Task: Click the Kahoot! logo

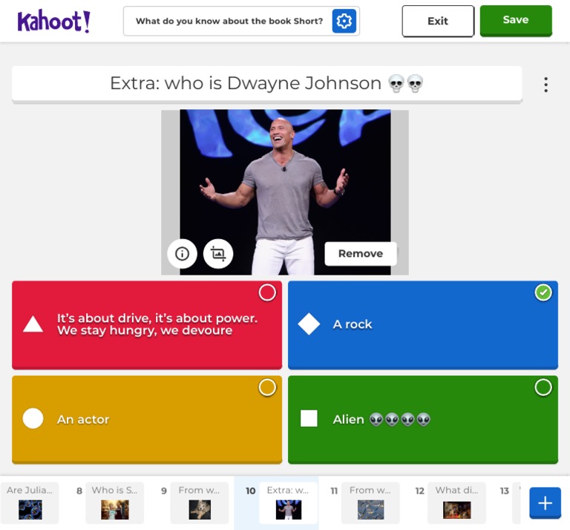Action: [53, 21]
